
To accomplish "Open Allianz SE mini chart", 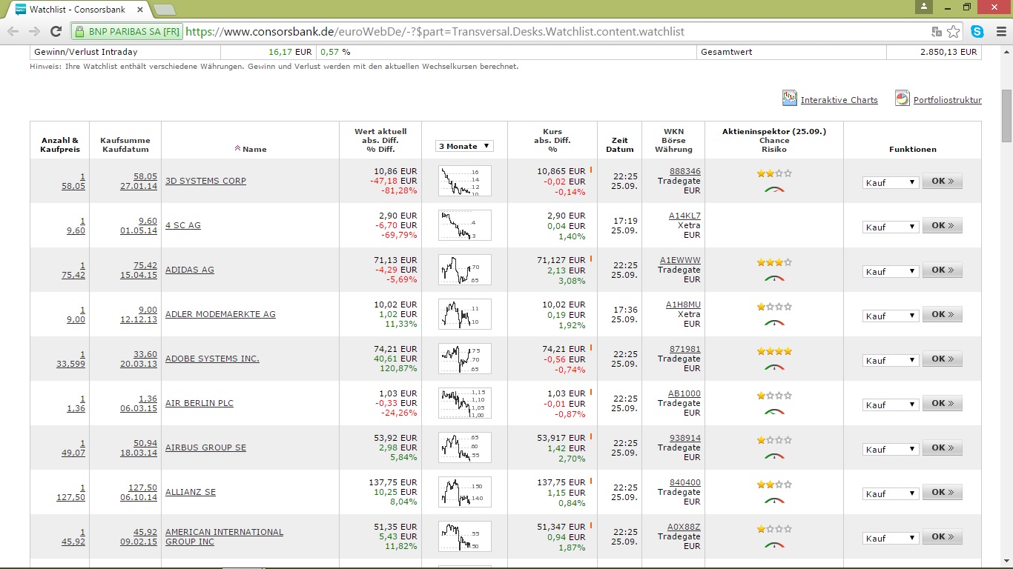I will [465, 492].
